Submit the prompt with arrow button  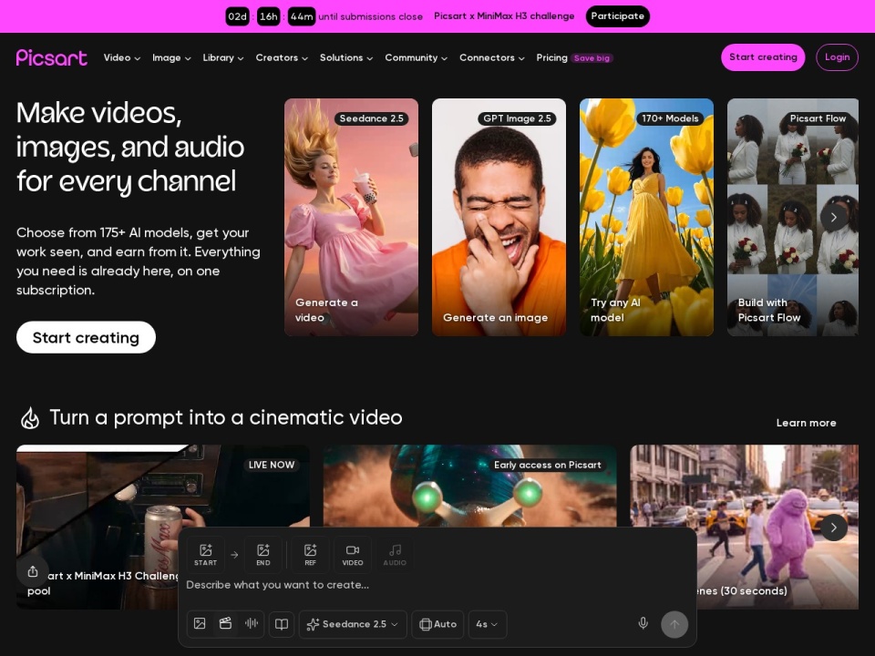(674, 624)
